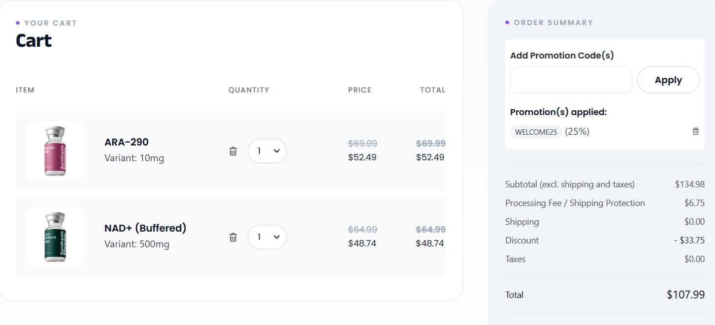Click the Discount line in order summary
Image resolution: width=715 pixels, height=325 pixels.
[605, 240]
